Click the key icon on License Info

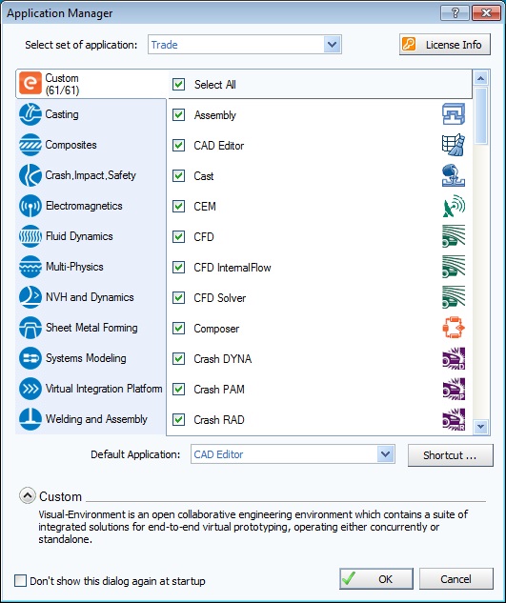409,44
